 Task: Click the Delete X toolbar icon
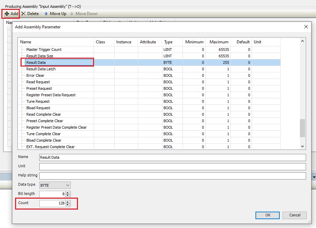coord(24,14)
